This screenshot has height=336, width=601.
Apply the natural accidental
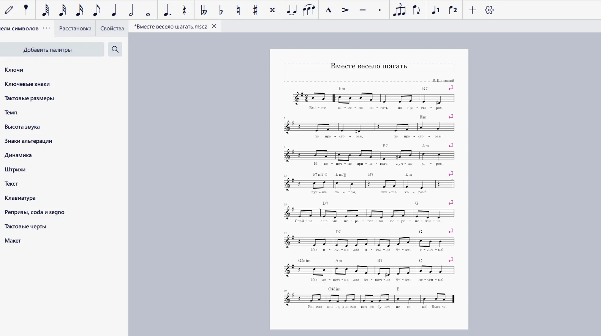tap(238, 10)
